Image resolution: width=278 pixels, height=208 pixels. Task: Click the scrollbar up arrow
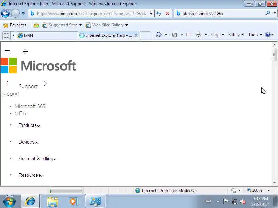tap(274, 45)
